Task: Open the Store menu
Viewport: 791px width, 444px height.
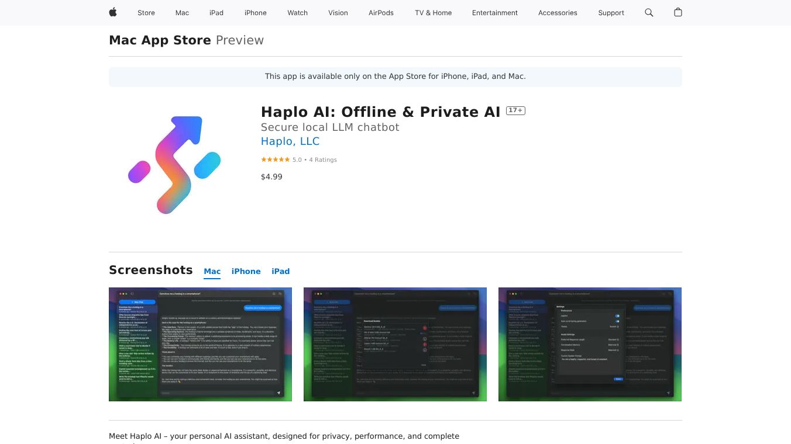Action: 146,13
